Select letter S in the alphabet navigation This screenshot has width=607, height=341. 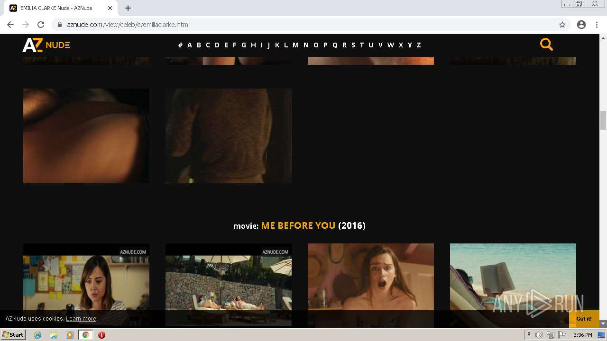coord(353,45)
